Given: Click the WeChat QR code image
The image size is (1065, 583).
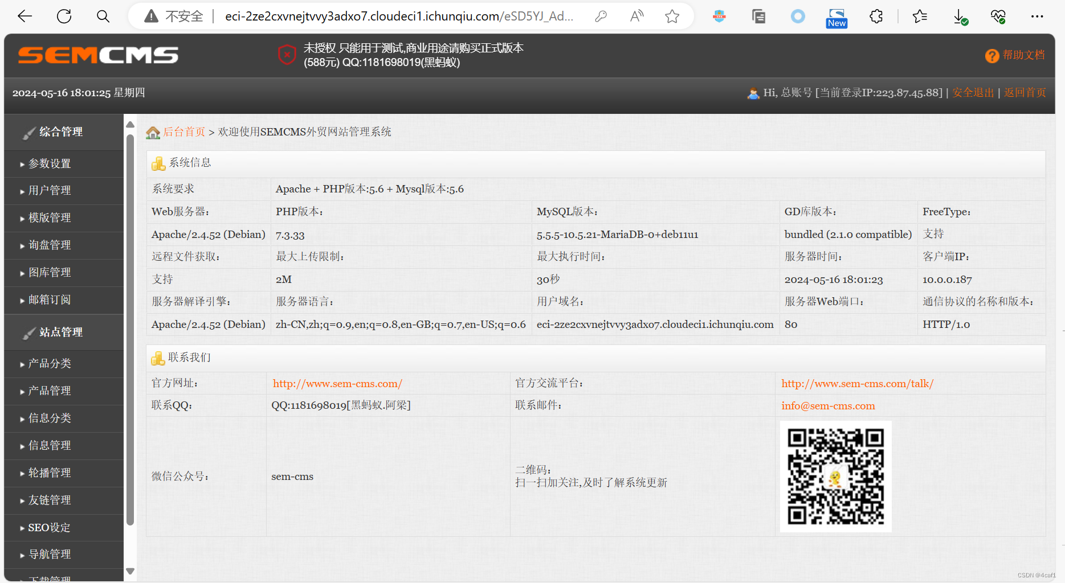Looking at the screenshot, I should [x=835, y=477].
